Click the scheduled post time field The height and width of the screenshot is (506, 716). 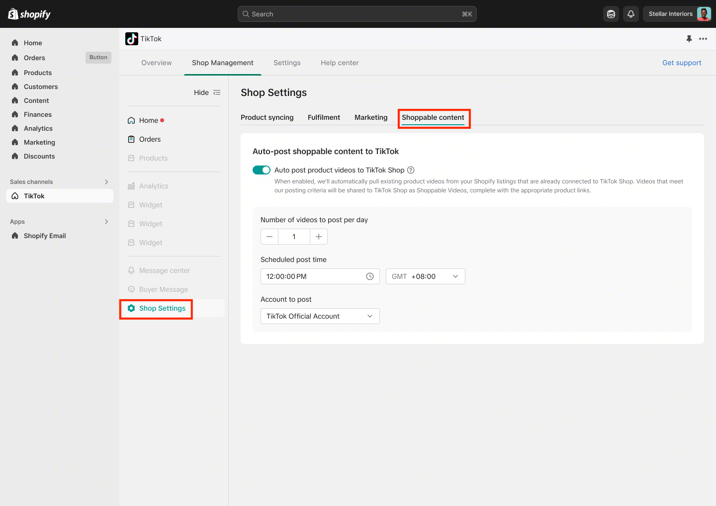tap(320, 276)
